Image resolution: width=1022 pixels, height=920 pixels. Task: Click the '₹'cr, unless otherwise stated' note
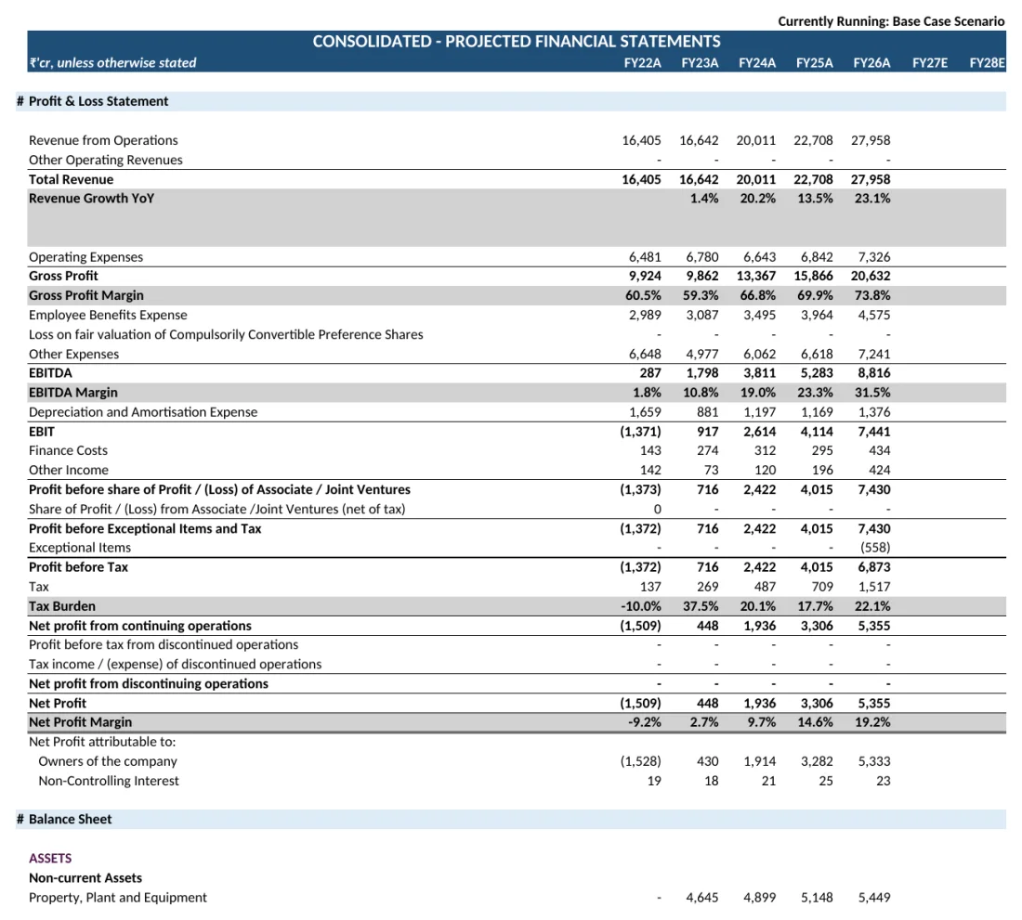point(112,63)
